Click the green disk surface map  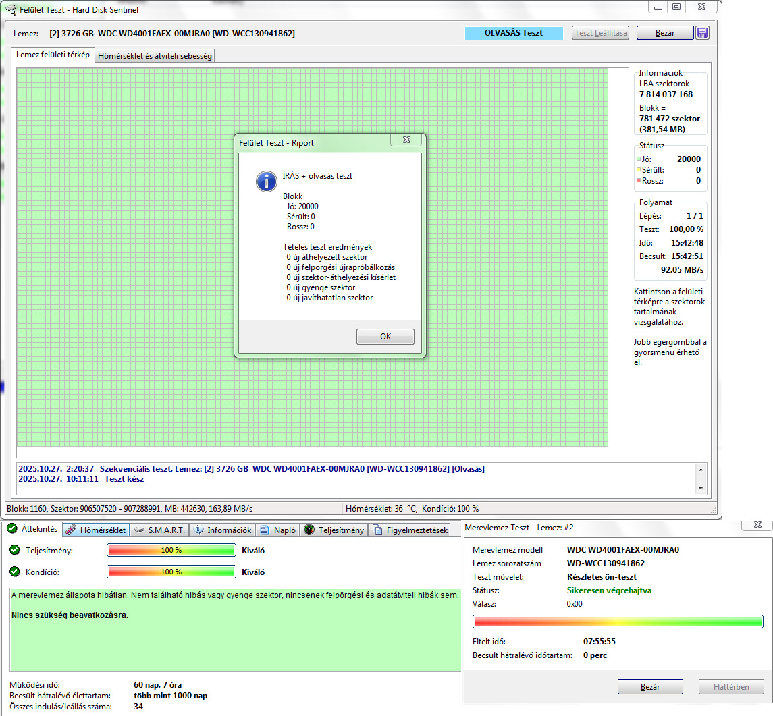pos(312,257)
